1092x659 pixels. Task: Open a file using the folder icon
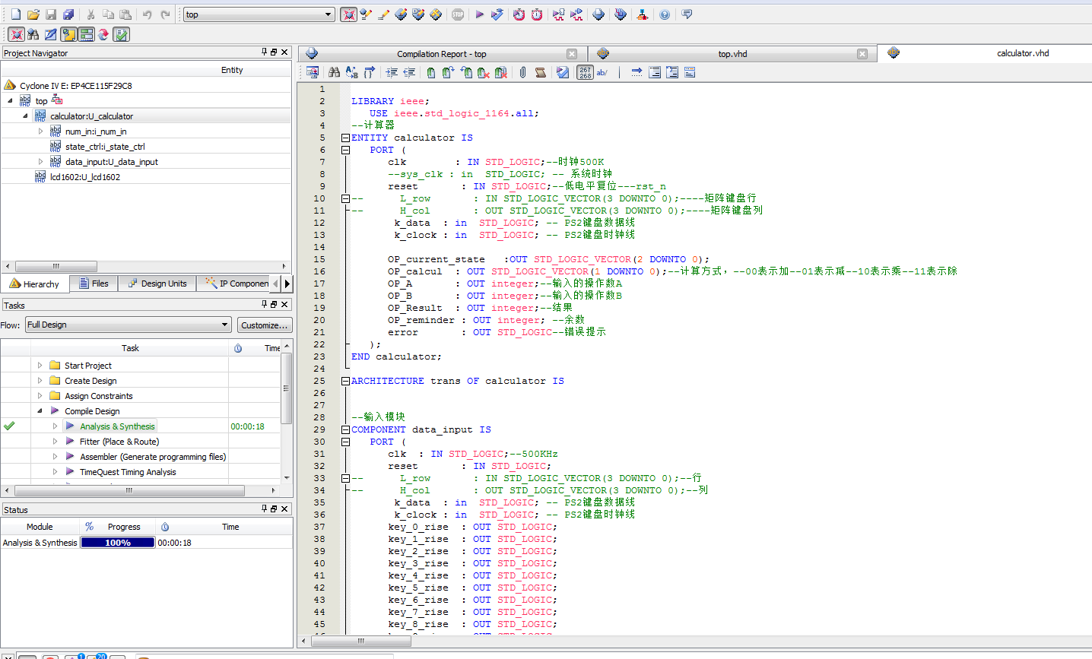click(x=33, y=14)
